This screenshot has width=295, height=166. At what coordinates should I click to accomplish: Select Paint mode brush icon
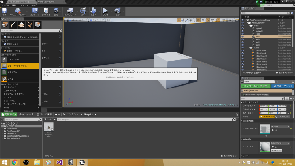[13, 25]
